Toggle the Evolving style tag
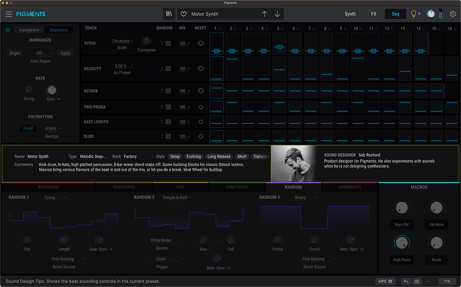 click(x=194, y=157)
